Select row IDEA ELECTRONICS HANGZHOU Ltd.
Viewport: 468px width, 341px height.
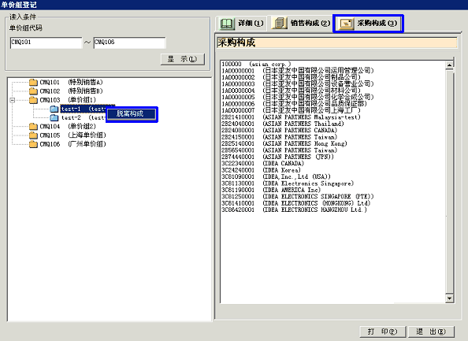[x=295, y=209]
